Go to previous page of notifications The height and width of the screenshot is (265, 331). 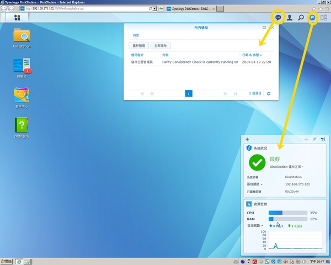point(152,94)
